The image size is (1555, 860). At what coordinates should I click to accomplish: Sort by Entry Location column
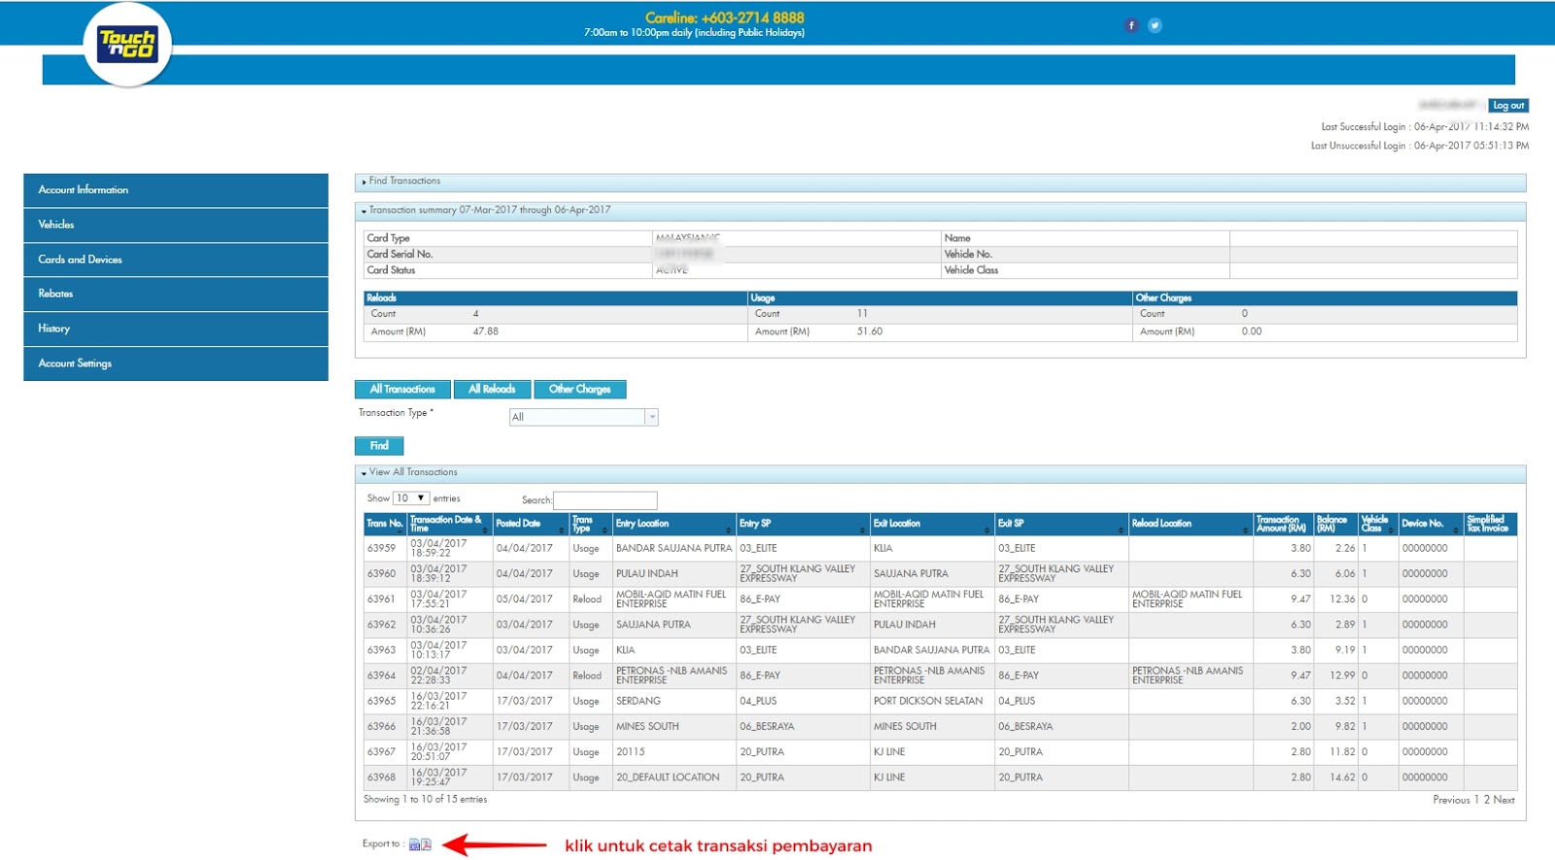click(674, 524)
